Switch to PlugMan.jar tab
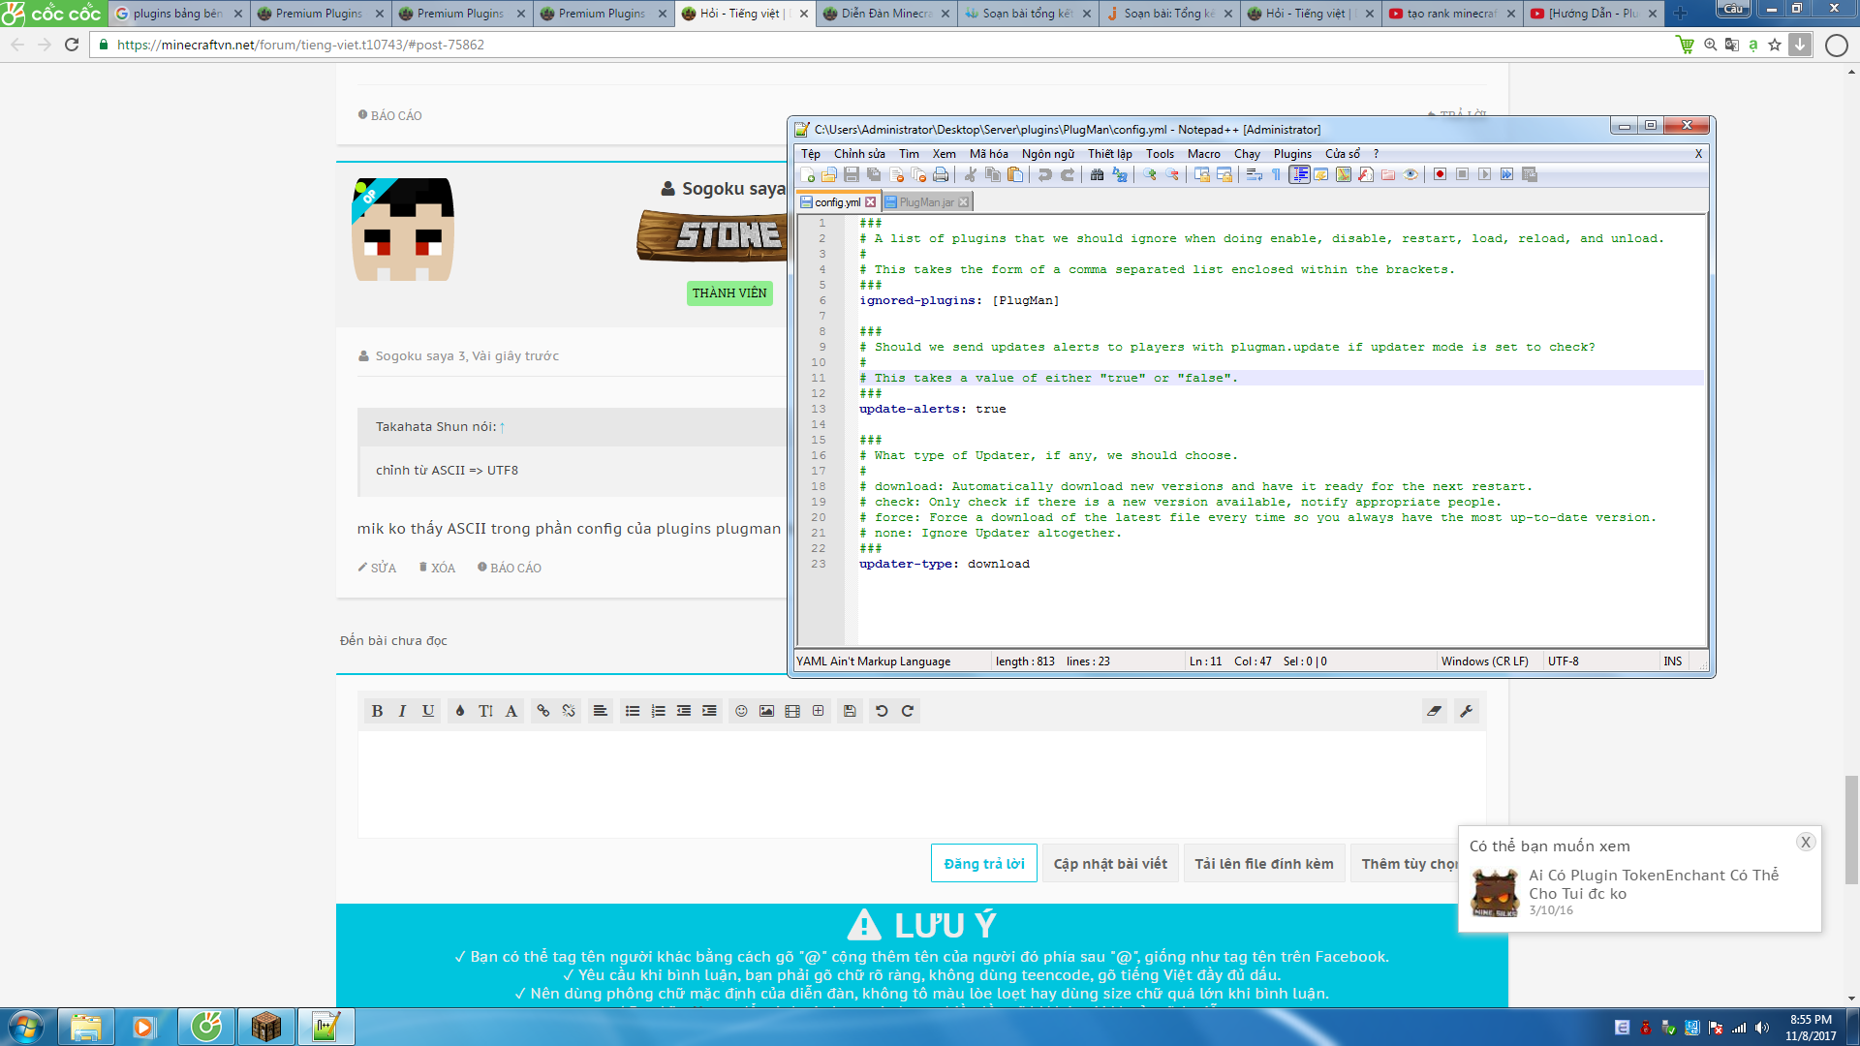The image size is (1860, 1046). [x=925, y=202]
